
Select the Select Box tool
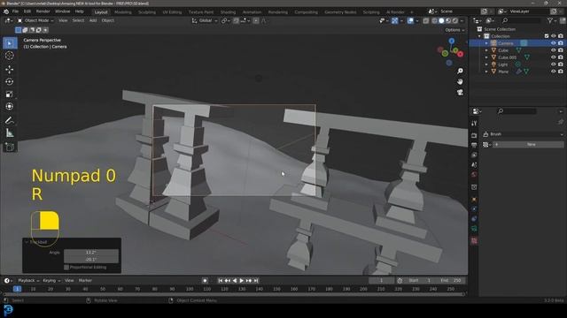point(10,43)
